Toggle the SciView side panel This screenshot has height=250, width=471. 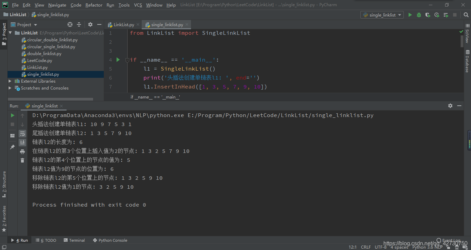(x=467, y=33)
